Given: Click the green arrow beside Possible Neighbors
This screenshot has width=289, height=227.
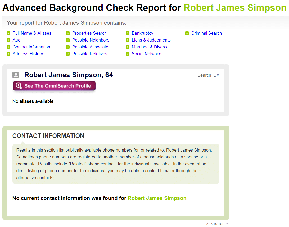Looking at the screenshot, I should (68, 40).
